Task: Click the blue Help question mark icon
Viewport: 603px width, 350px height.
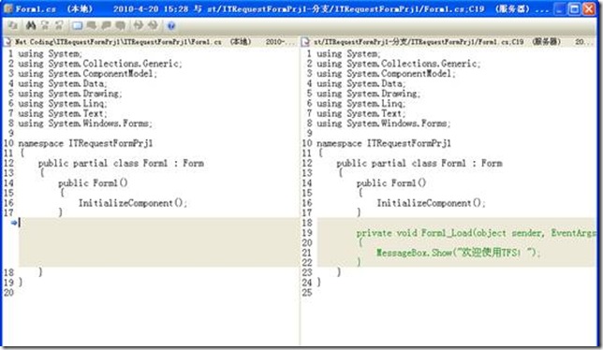Action: coord(171,26)
